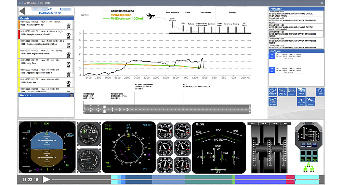Click the red segment on the timeline

[290, 179]
